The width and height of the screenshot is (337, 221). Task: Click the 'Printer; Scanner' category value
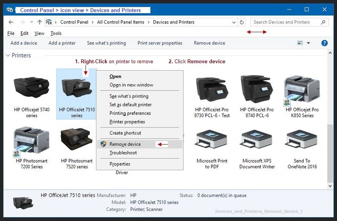tap(146, 209)
